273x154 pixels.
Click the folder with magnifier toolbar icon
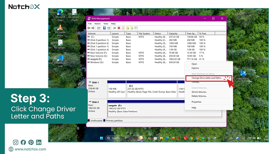(x=132, y=28)
